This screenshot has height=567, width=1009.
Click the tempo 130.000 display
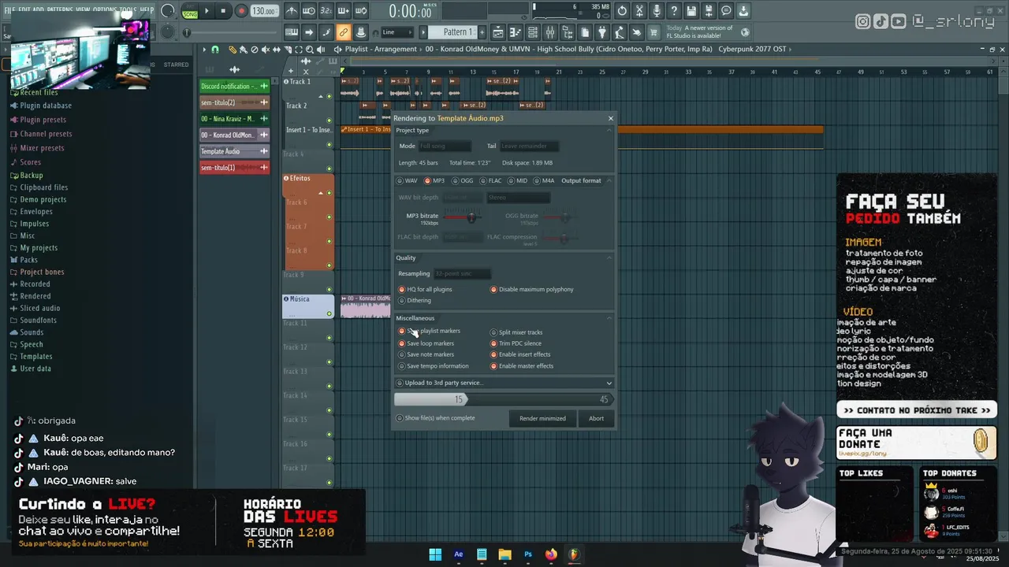pyautogui.click(x=264, y=11)
